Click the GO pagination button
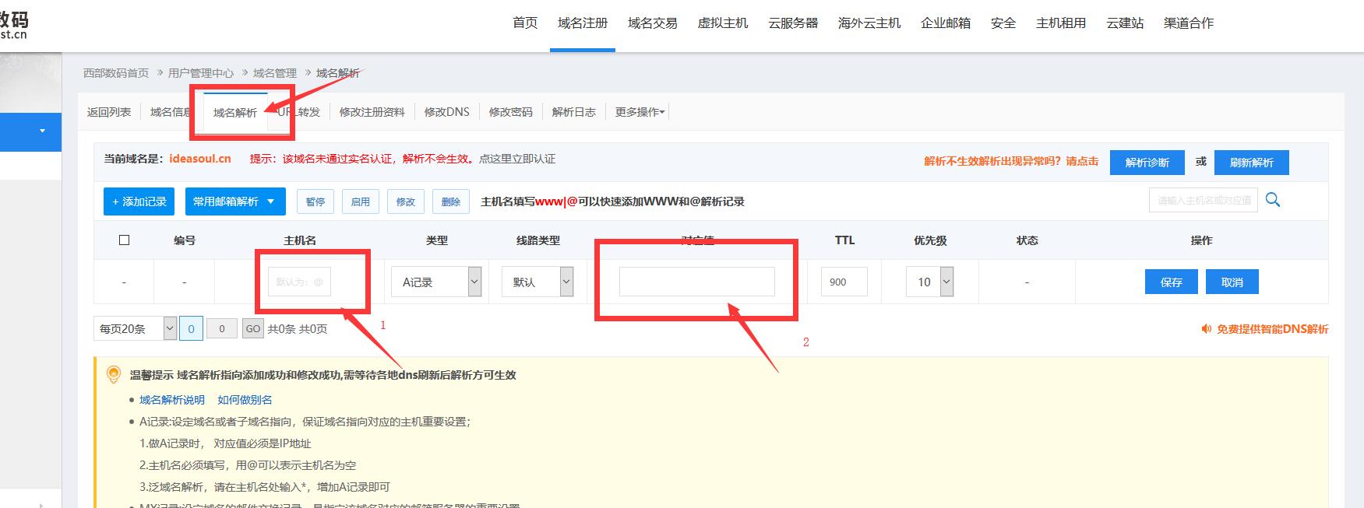The height and width of the screenshot is (508, 1364). (x=253, y=328)
